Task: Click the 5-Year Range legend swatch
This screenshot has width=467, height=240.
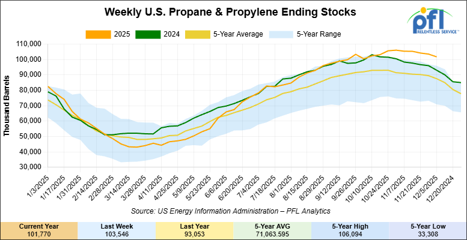Action: coord(296,34)
